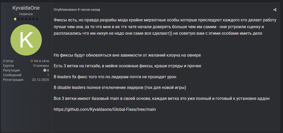Open the 'Опубликовано 8 часов назад' timestamp

click(77, 10)
